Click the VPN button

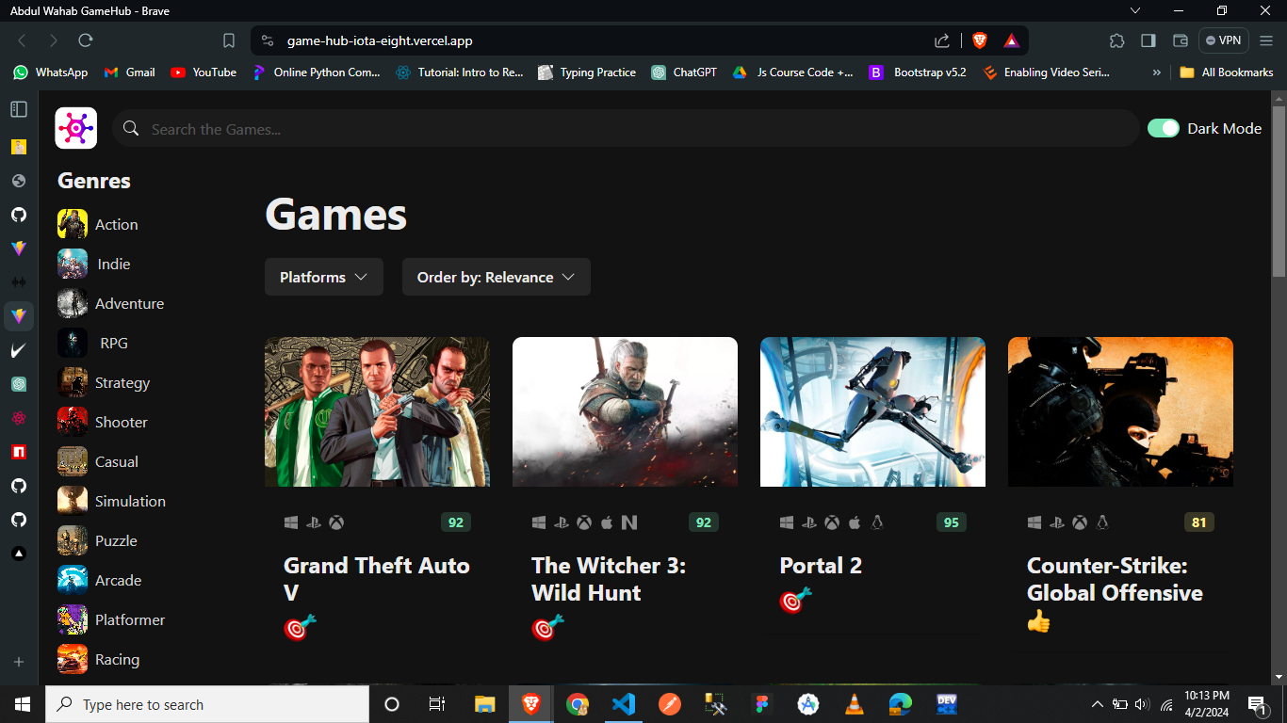[1224, 40]
